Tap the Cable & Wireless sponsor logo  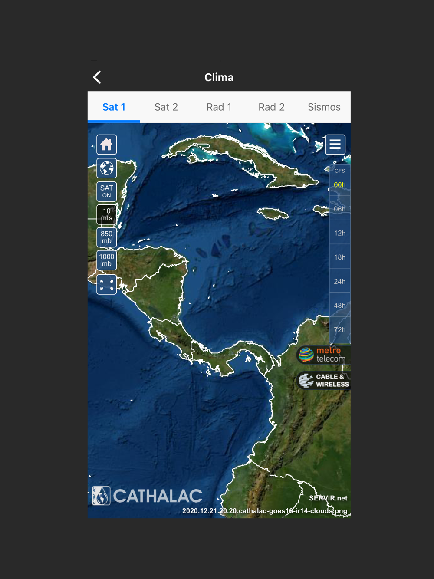pyautogui.click(x=324, y=381)
